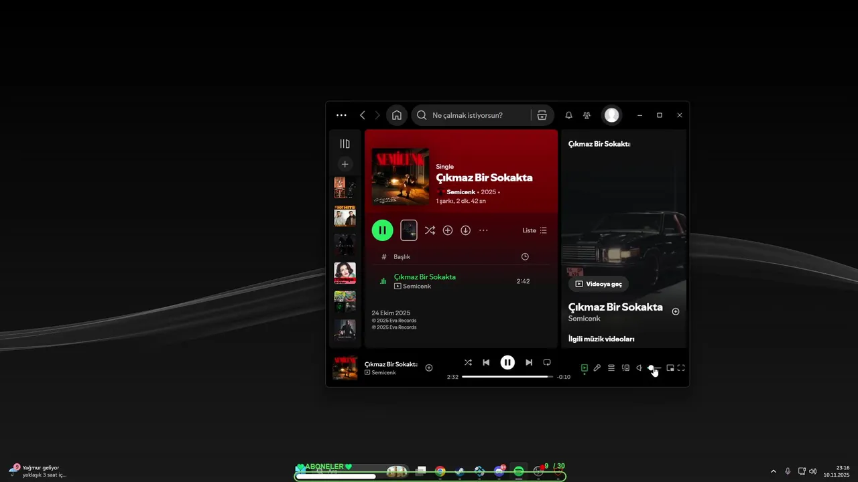Screen dimensions: 858x482
Task: Go forward with the right arrow
Action: 377,115
